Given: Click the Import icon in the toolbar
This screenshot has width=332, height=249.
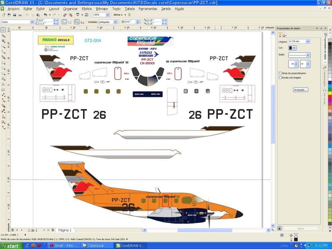Looking at the screenshot, I should 65,15.
